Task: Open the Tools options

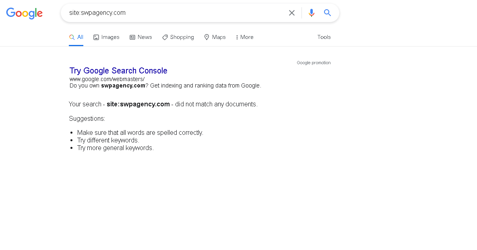Action: (324, 37)
